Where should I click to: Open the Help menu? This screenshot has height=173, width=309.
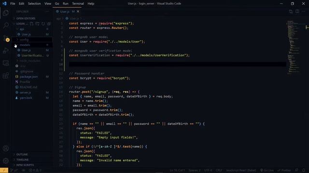tap(91, 3)
